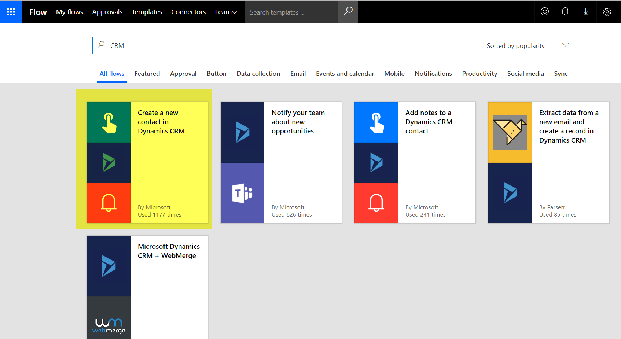Switch to the Button tab

pos(217,74)
